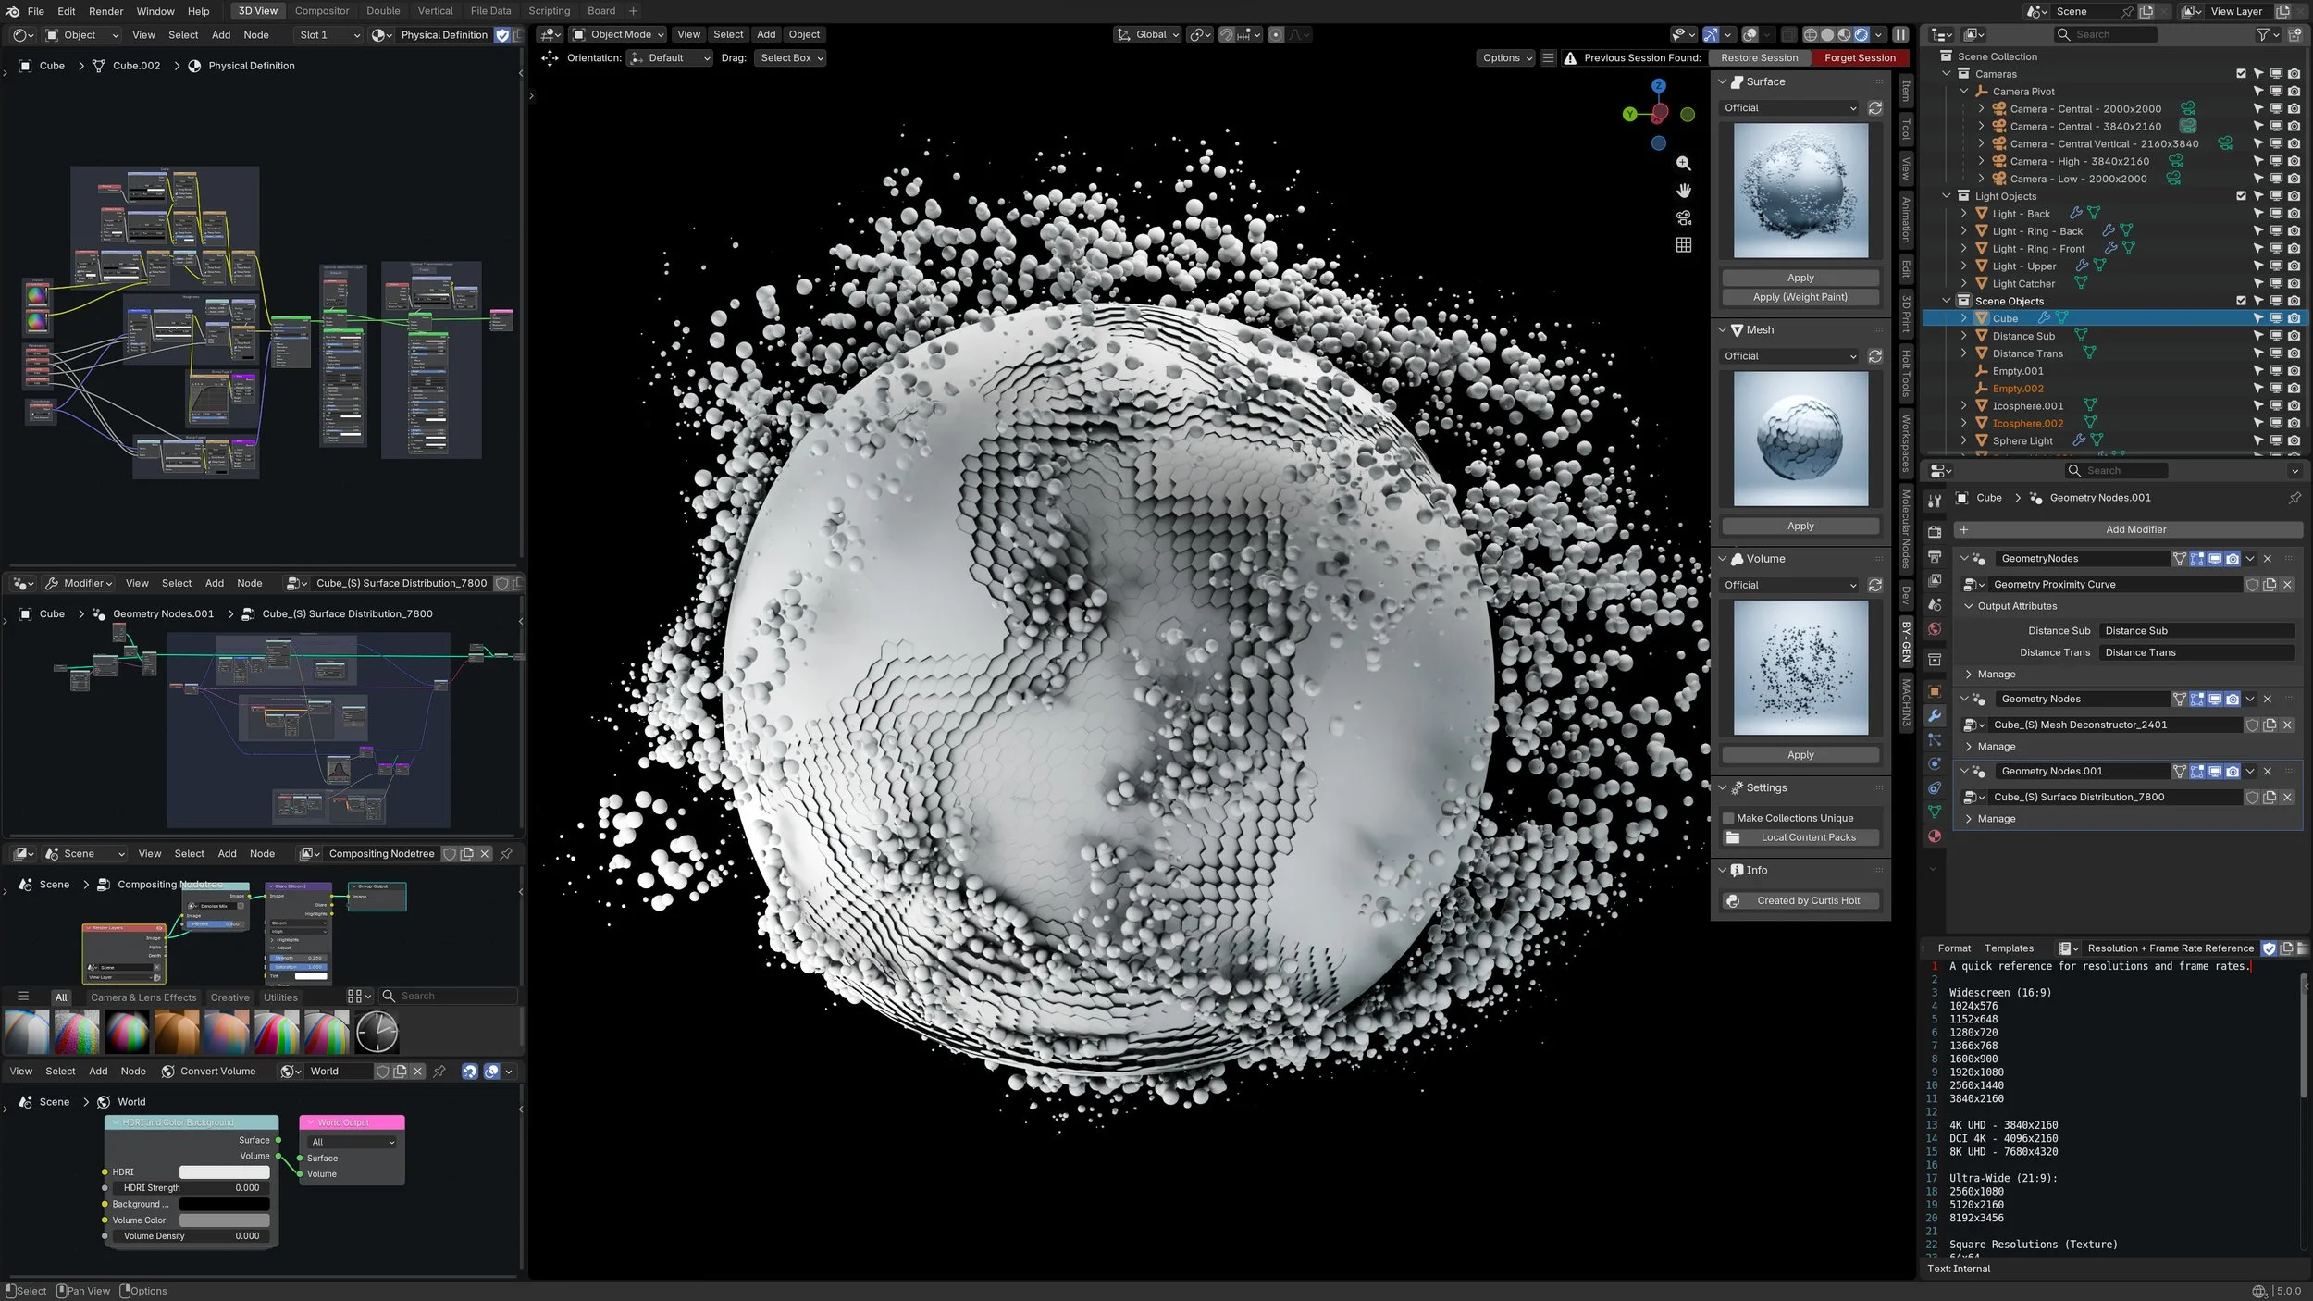Collapse the Output Attributes section
Image resolution: width=2313 pixels, height=1301 pixels.
[x=1969, y=606]
